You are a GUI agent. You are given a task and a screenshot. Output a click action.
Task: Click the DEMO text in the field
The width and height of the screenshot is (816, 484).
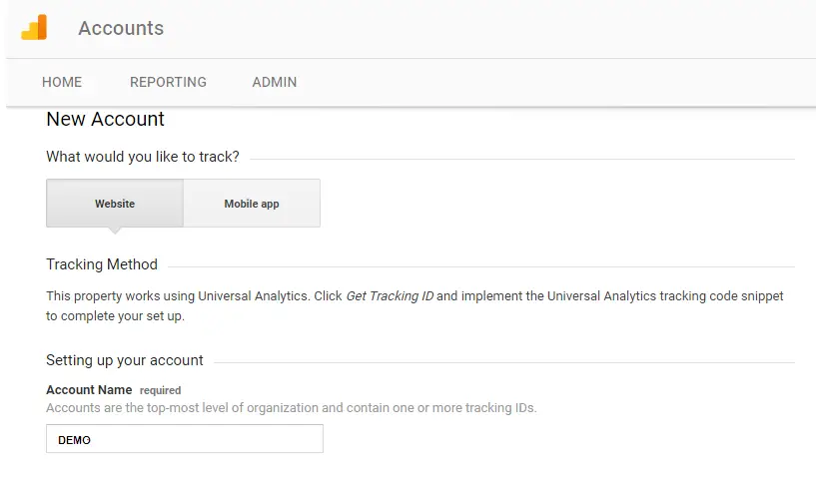click(75, 440)
